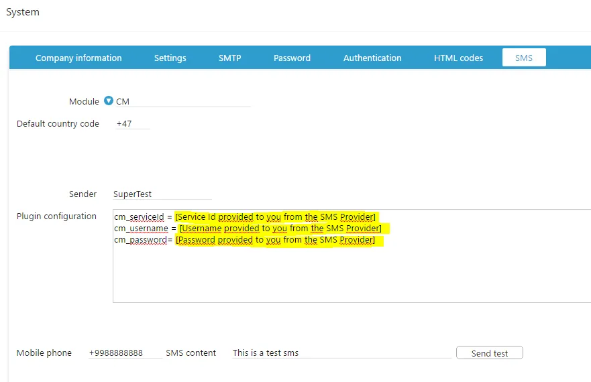This screenshot has width=591, height=382.
Task: Focus the Mobile phone number field
Action: 125,353
